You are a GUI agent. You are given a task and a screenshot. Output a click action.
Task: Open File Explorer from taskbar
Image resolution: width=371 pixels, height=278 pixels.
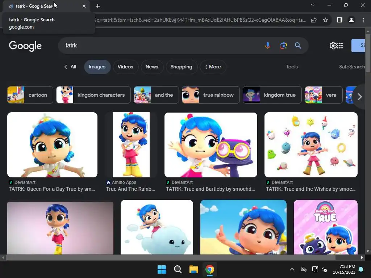[193, 269]
